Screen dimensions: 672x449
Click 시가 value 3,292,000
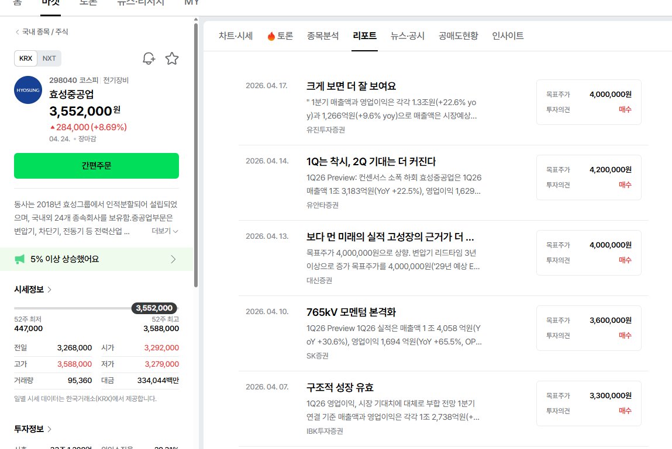pyautogui.click(x=161, y=348)
